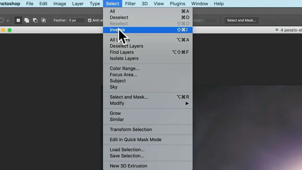Choose Sky in the Select menu
The width and height of the screenshot is (302, 170).
tap(148, 87)
